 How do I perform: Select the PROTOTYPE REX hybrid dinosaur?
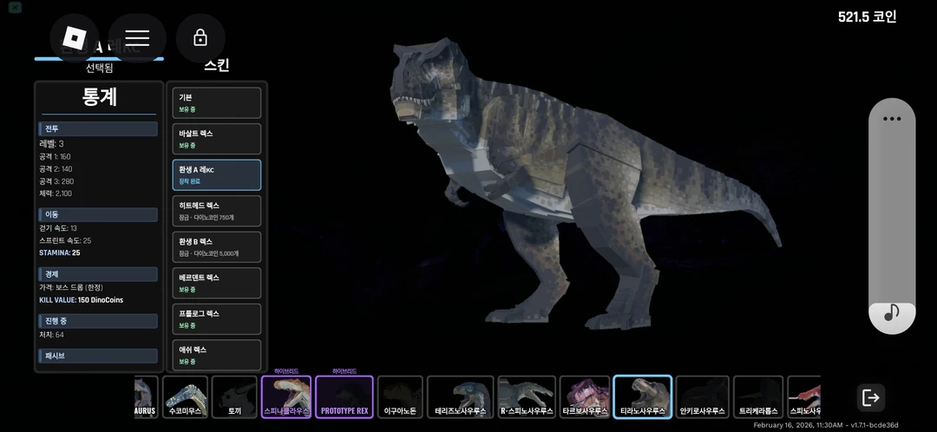pos(344,396)
